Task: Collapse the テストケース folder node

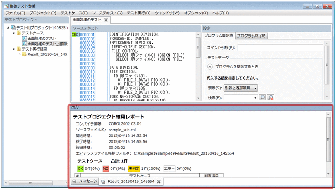Action: coord(13,33)
